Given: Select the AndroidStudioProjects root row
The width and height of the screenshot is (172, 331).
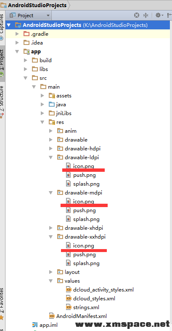Looking at the screenshot, I should [88, 25].
